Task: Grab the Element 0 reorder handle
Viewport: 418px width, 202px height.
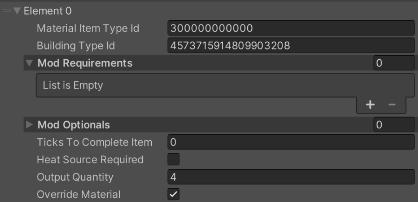Action: (7, 11)
